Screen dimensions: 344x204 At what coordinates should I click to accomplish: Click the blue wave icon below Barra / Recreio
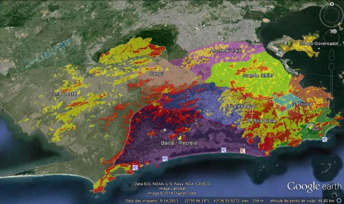pyautogui.click(x=165, y=158)
